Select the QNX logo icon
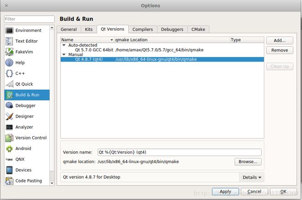This screenshot has height=200, width=302. click(9, 159)
